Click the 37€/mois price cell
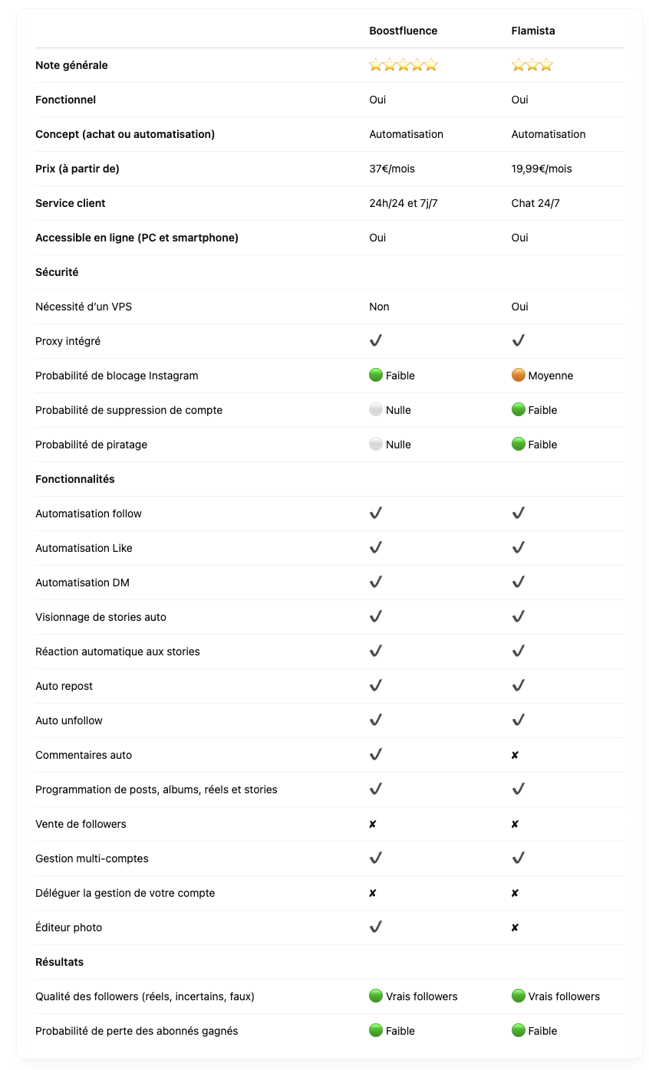Image resolution: width=649 pixels, height=1070 pixels. click(x=392, y=169)
